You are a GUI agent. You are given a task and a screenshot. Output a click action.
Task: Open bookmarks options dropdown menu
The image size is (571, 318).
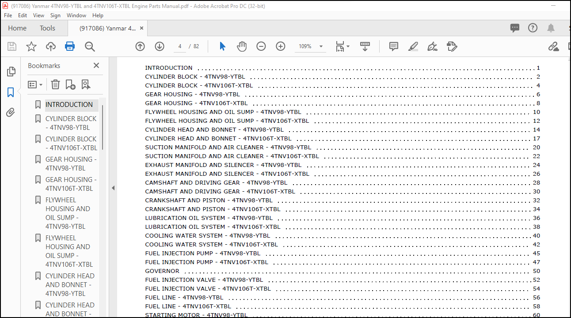coord(35,84)
